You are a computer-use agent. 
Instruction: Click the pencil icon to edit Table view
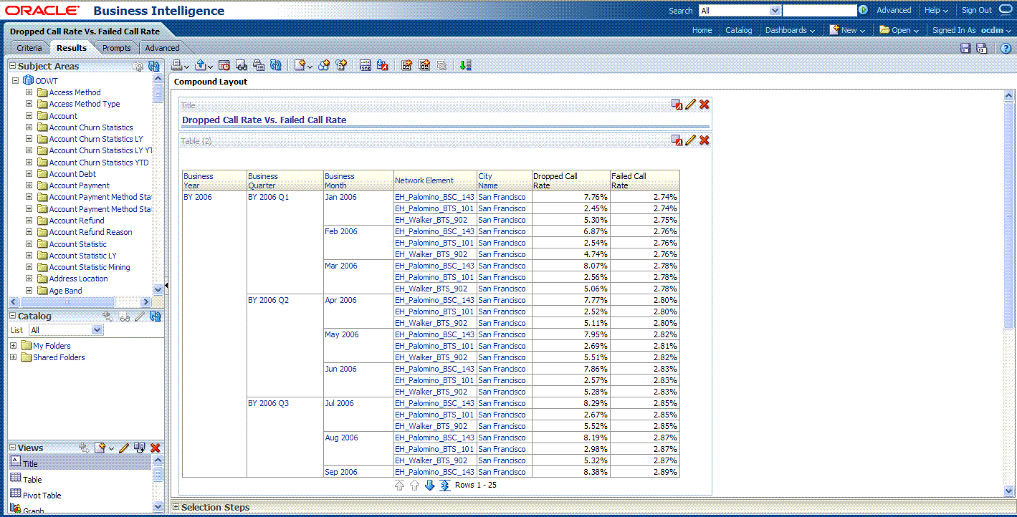[x=691, y=140]
